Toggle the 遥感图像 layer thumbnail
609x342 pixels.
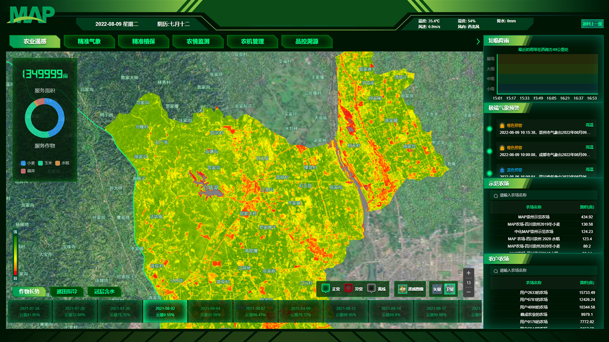(402, 289)
